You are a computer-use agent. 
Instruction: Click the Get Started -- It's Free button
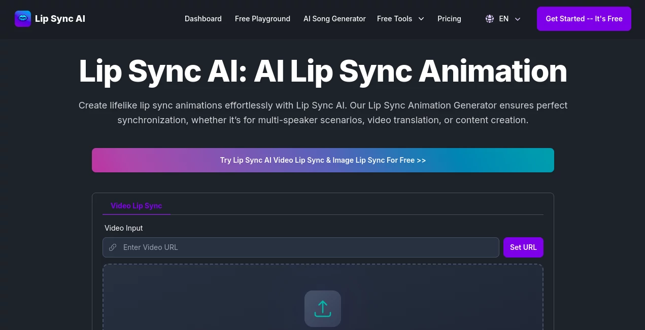coord(584,19)
